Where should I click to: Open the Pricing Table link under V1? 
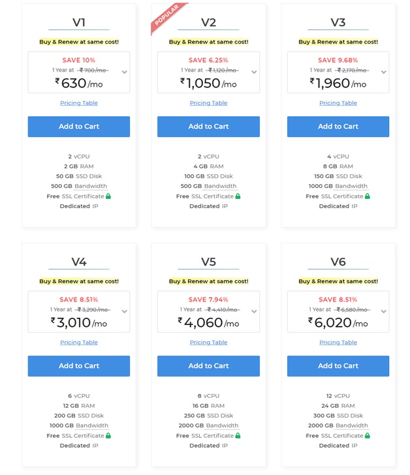(x=79, y=103)
